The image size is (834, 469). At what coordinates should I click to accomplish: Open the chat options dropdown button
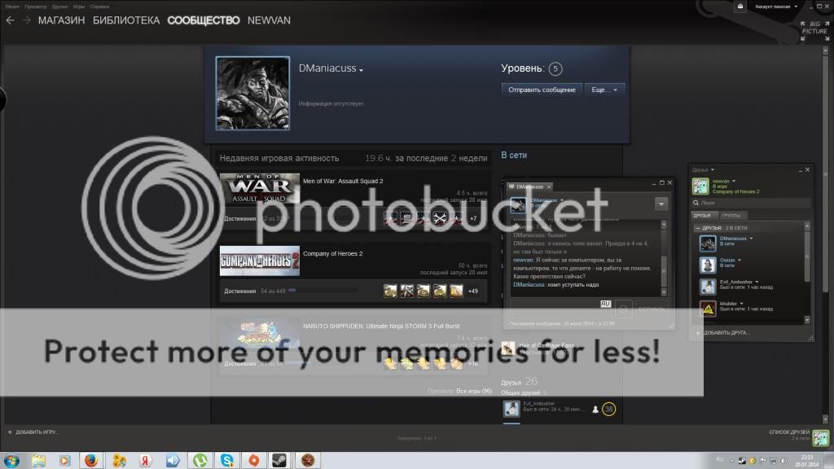coord(661,204)
